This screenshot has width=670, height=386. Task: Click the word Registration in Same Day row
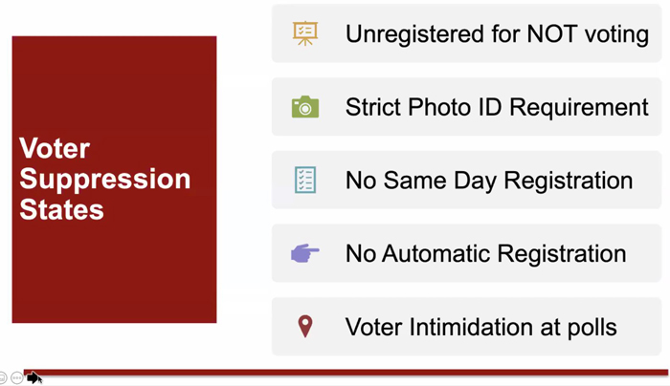coord(568,181)
